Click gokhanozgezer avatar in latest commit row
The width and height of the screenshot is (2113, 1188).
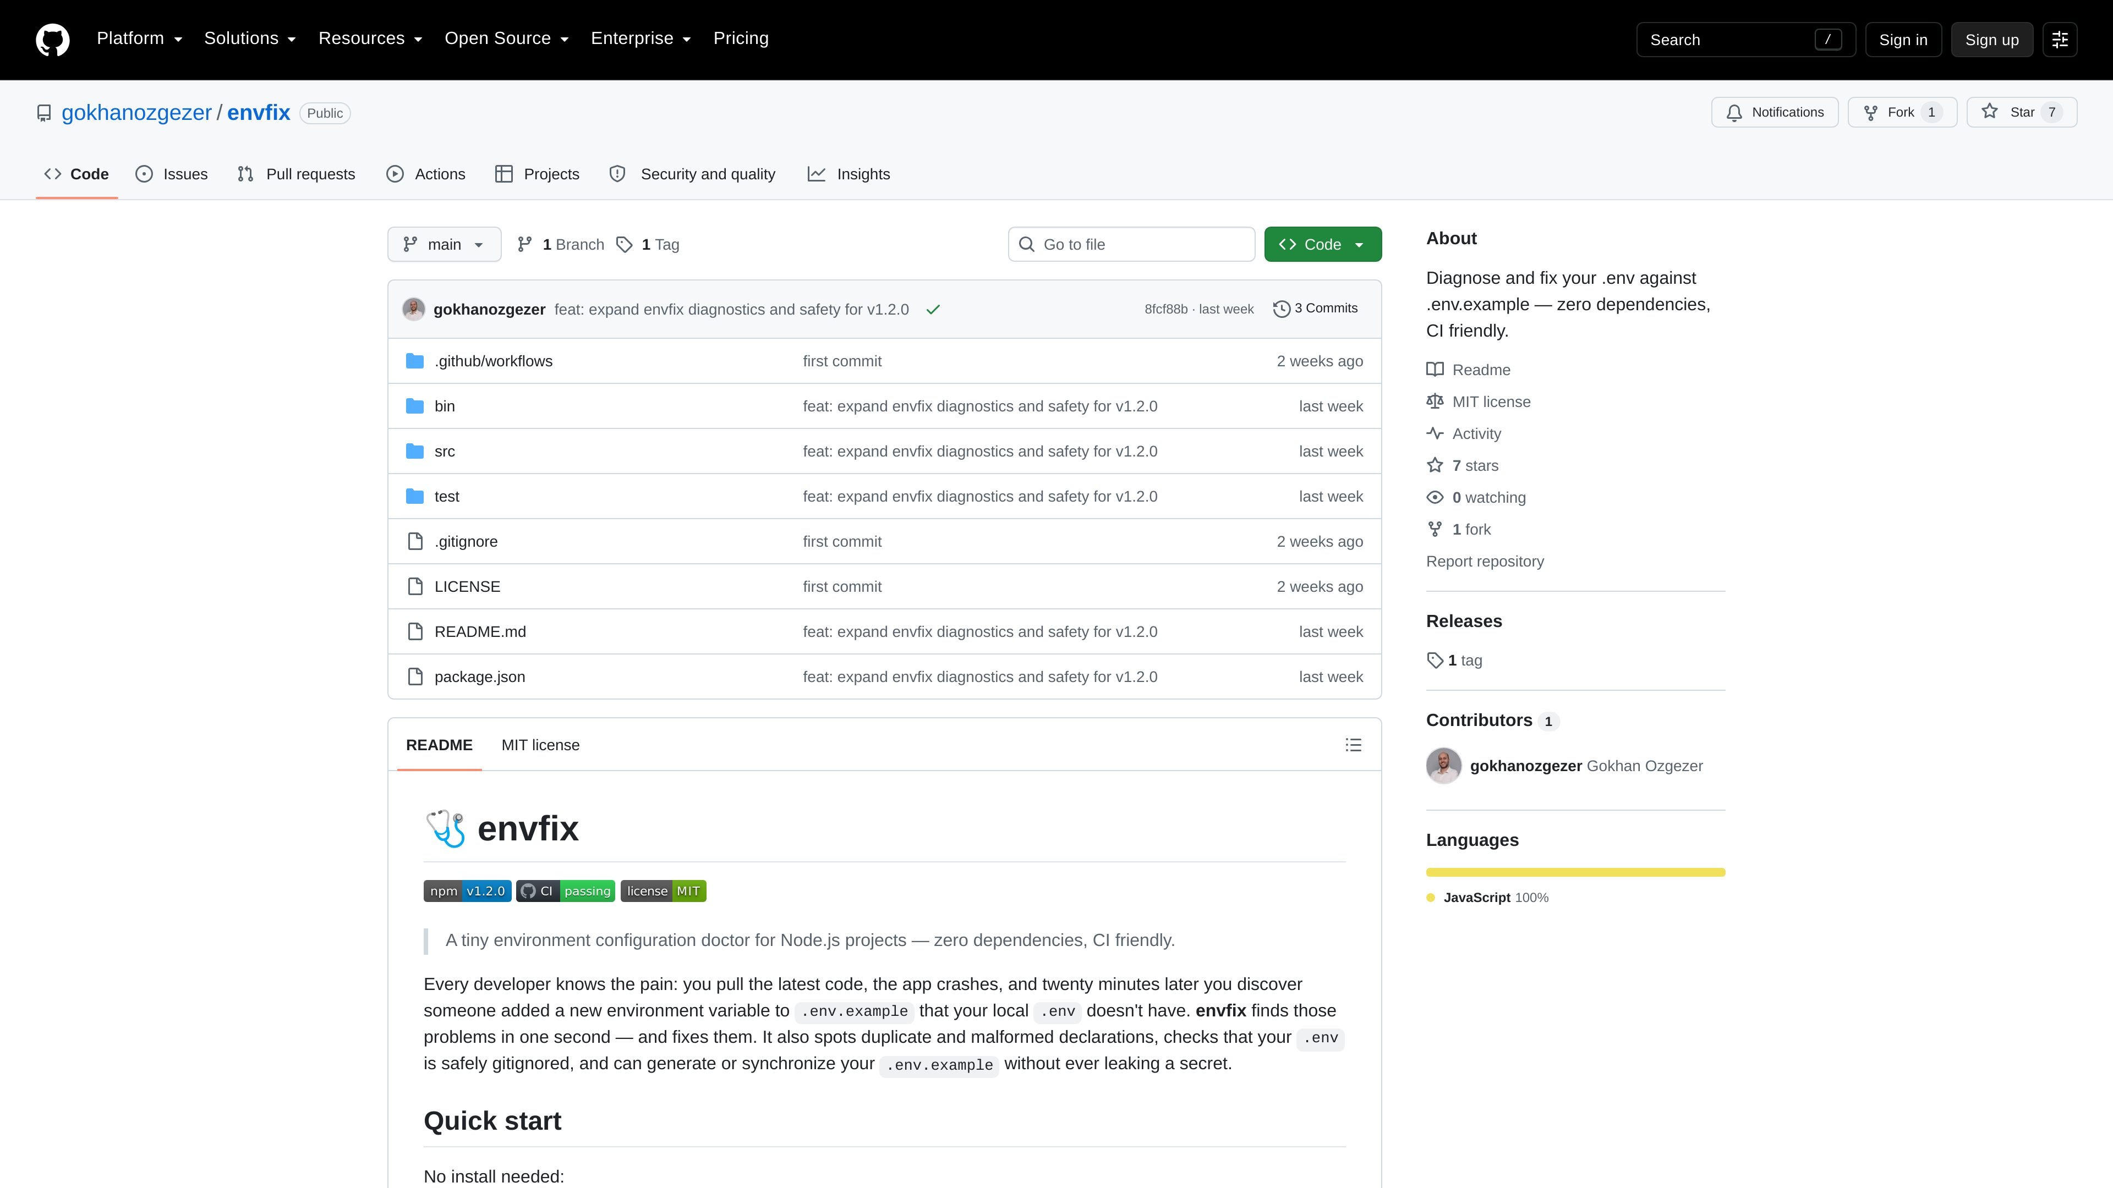click(413, 309)
